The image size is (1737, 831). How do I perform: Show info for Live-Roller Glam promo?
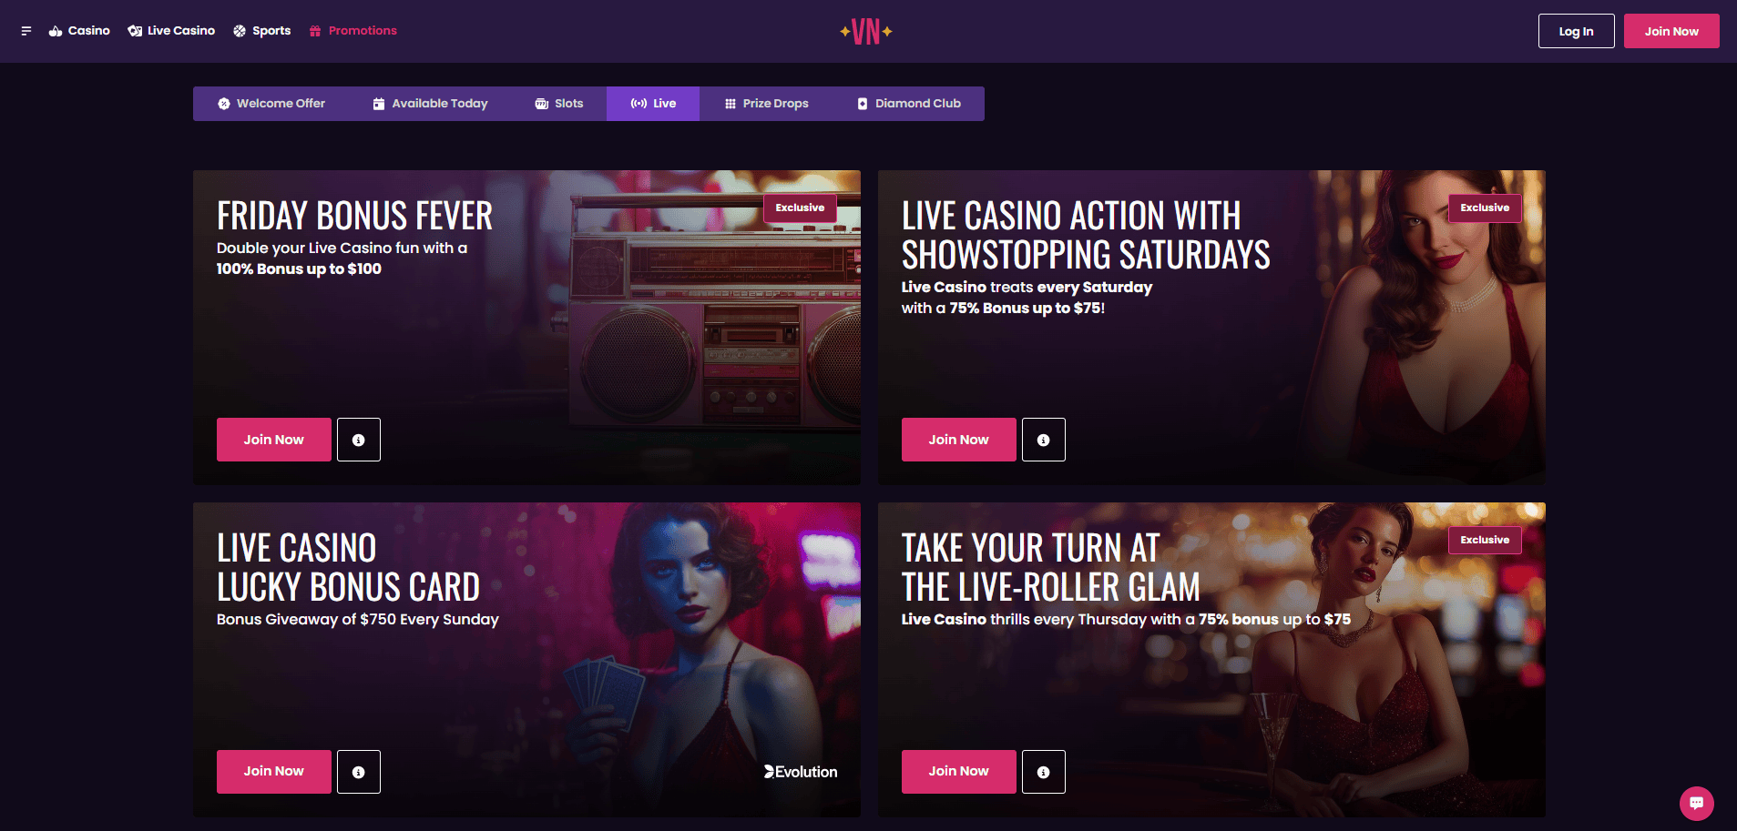click(x=1044, y=772)
